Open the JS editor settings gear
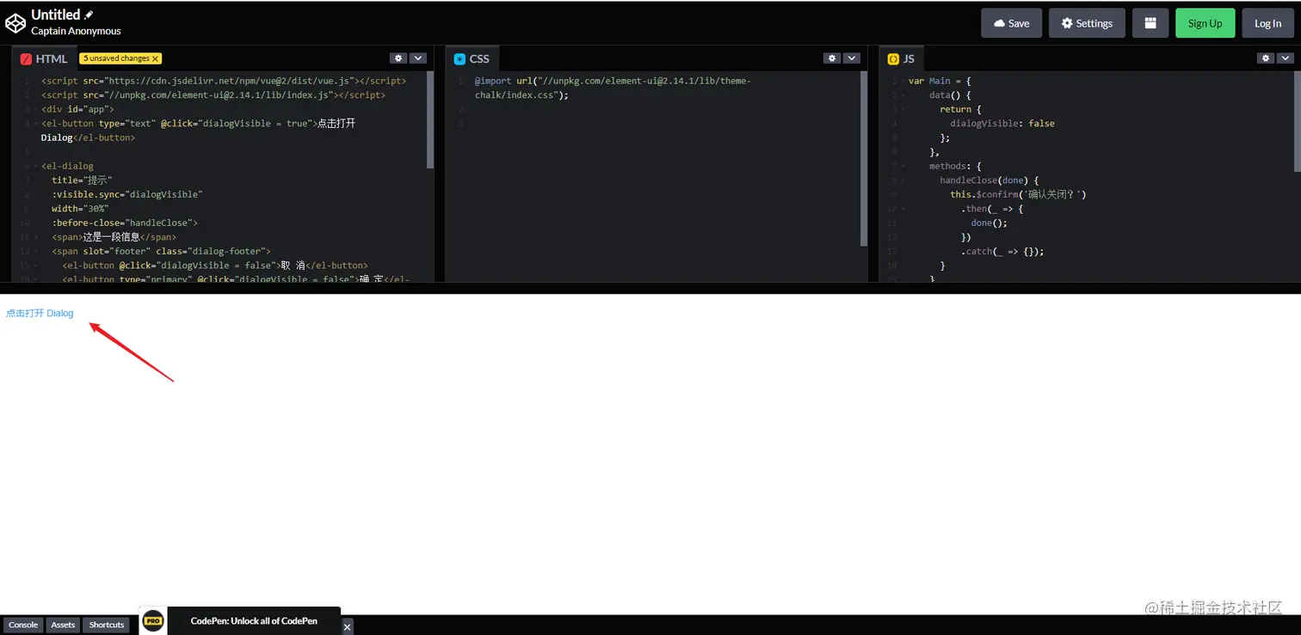Screen dimensions: 1301x635 tap(1265, 58)
